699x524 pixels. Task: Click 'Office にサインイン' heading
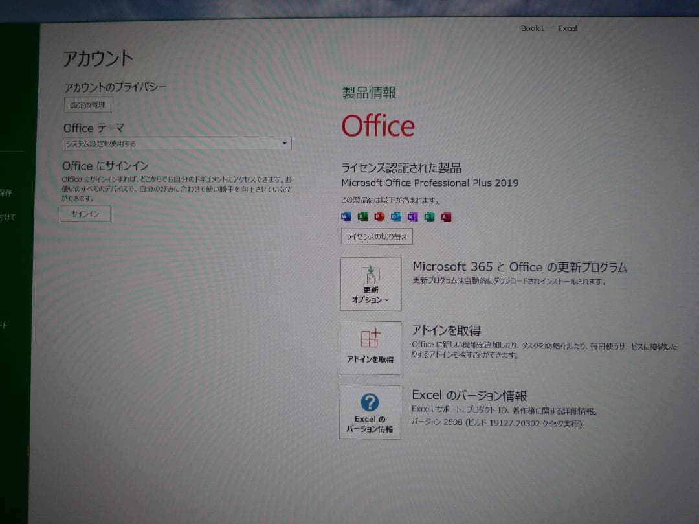(x=105, y=166)
